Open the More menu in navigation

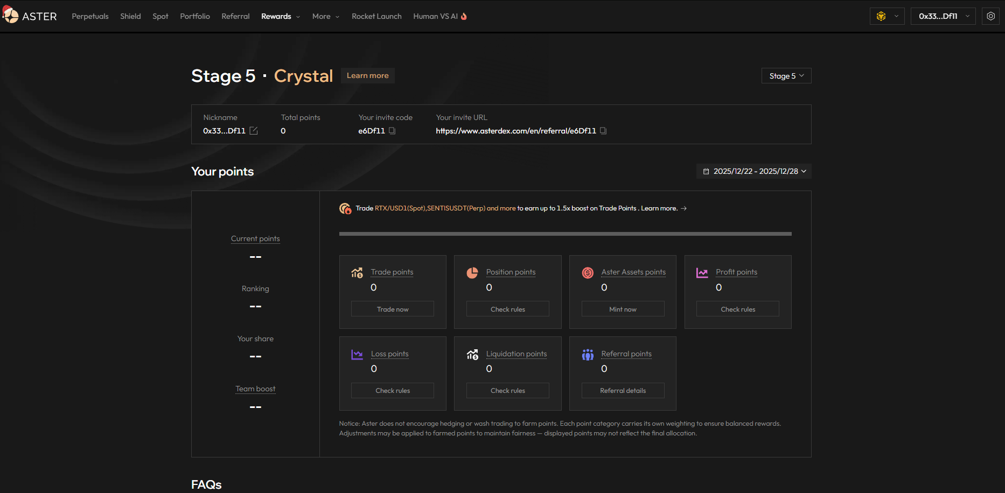tap(325, 16)
